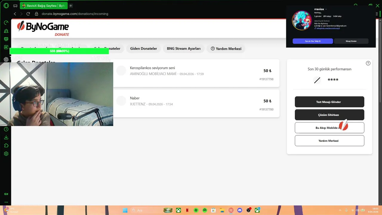Image resolution: width=382 pixels, height=215 pixels.
Task: Click donation ID #19137798
Action: (x=266, y=79)
